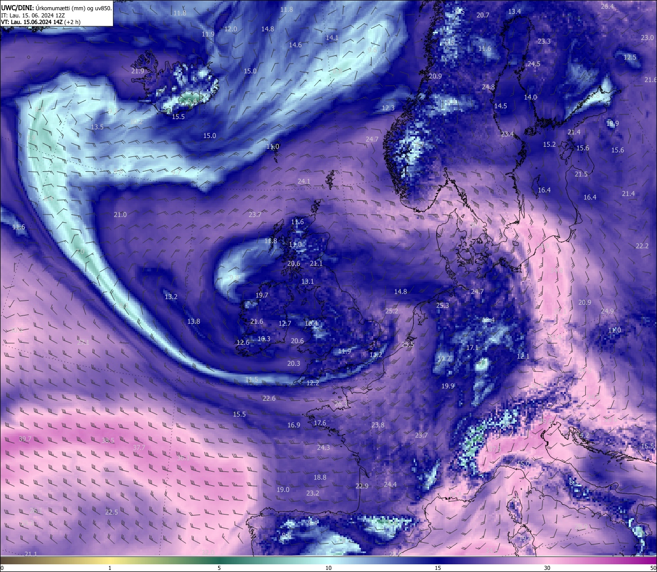
Task: Click the 15.2 value over the Baltic Sea
Action: pyautogui.click(x=549, y=145)
